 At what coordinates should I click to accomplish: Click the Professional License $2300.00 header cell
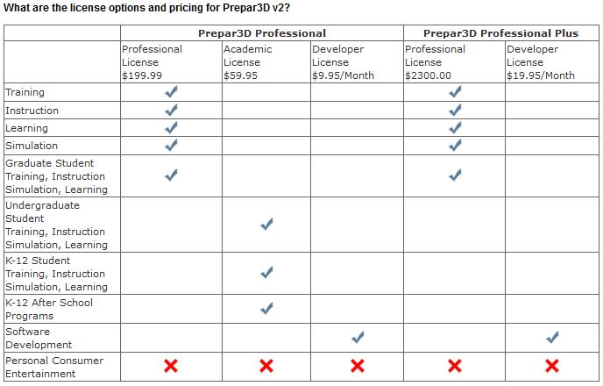(455, 62)
